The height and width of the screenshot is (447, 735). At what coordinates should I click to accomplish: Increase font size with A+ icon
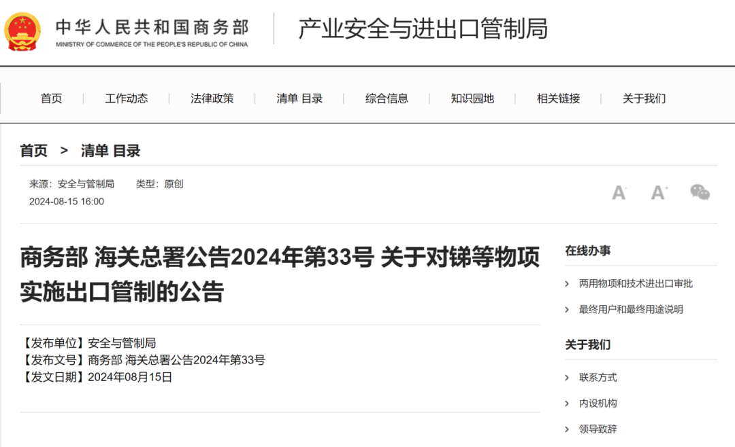659,192
